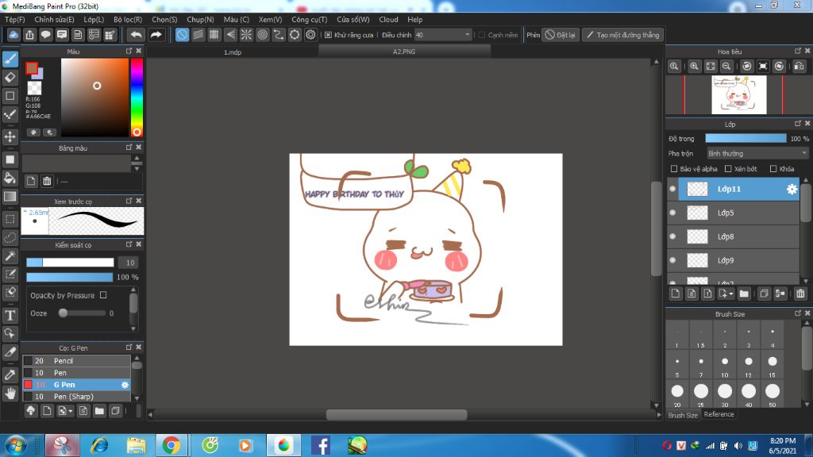The width and height of the screenshot is (813, 457).
Task: Switch to Reference tab
Action: 719,414
